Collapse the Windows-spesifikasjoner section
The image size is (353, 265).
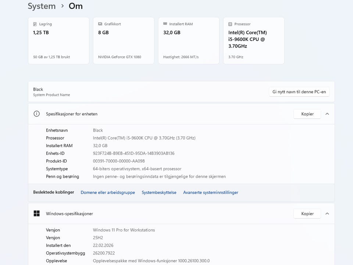(327, 213)
